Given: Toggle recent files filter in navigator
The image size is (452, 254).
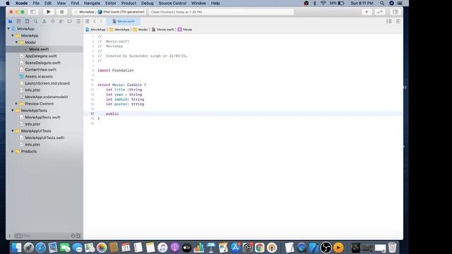Looking at the screenshot, I should point(73,236).
